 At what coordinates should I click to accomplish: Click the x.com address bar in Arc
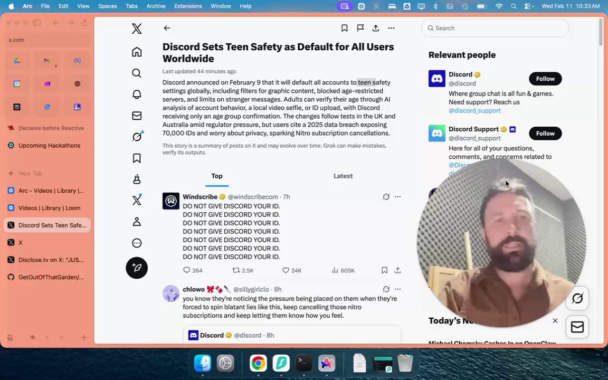tap(47, 40)
